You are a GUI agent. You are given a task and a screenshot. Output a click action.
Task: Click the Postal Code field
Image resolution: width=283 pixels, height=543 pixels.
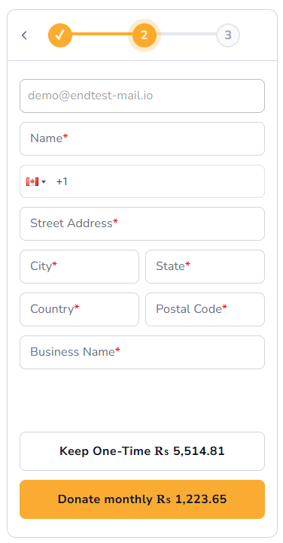[205, 310]
